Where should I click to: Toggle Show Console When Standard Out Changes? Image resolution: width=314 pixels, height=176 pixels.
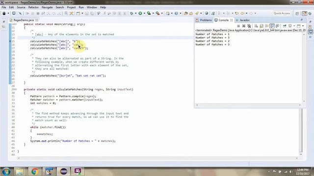[x=272, y=26]
